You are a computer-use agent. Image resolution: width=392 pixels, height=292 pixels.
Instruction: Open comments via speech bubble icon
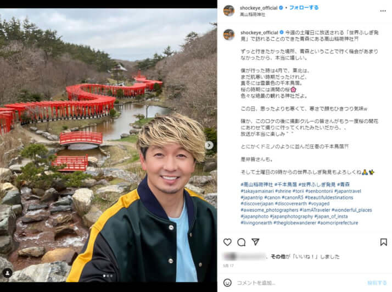241,242
